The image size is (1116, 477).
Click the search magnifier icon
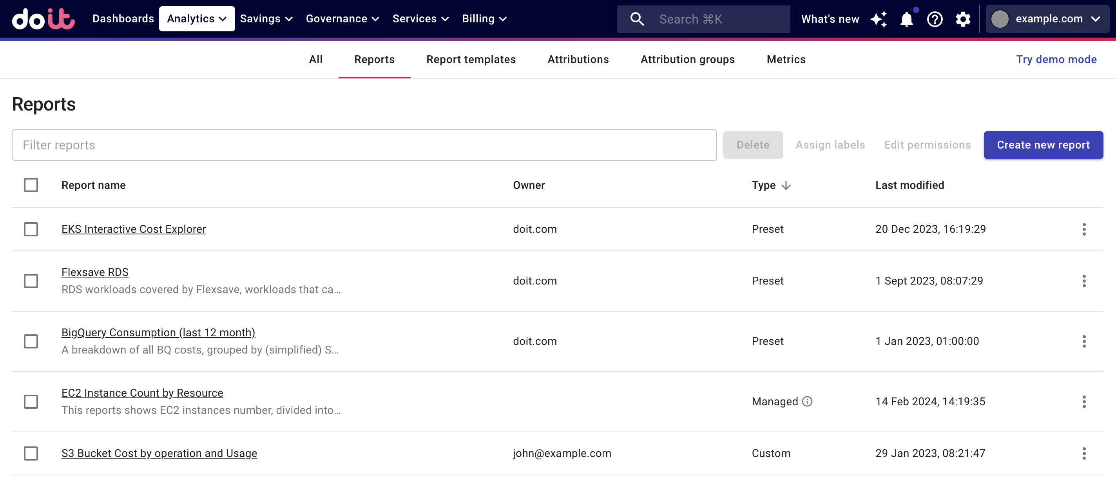636,19
